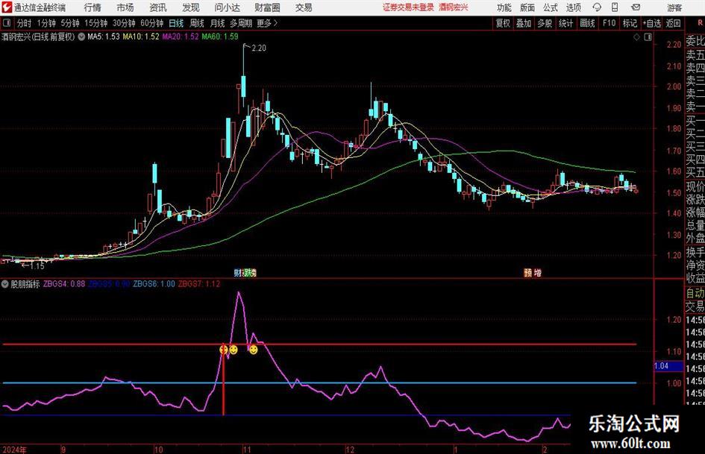Click the 游客 user account label

pos(674,7)
